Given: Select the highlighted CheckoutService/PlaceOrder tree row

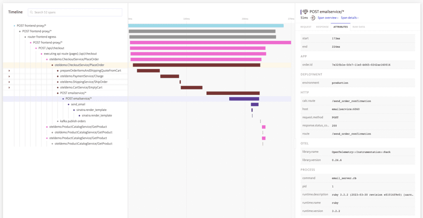Looking at the screenshot, I should point(79,65).
